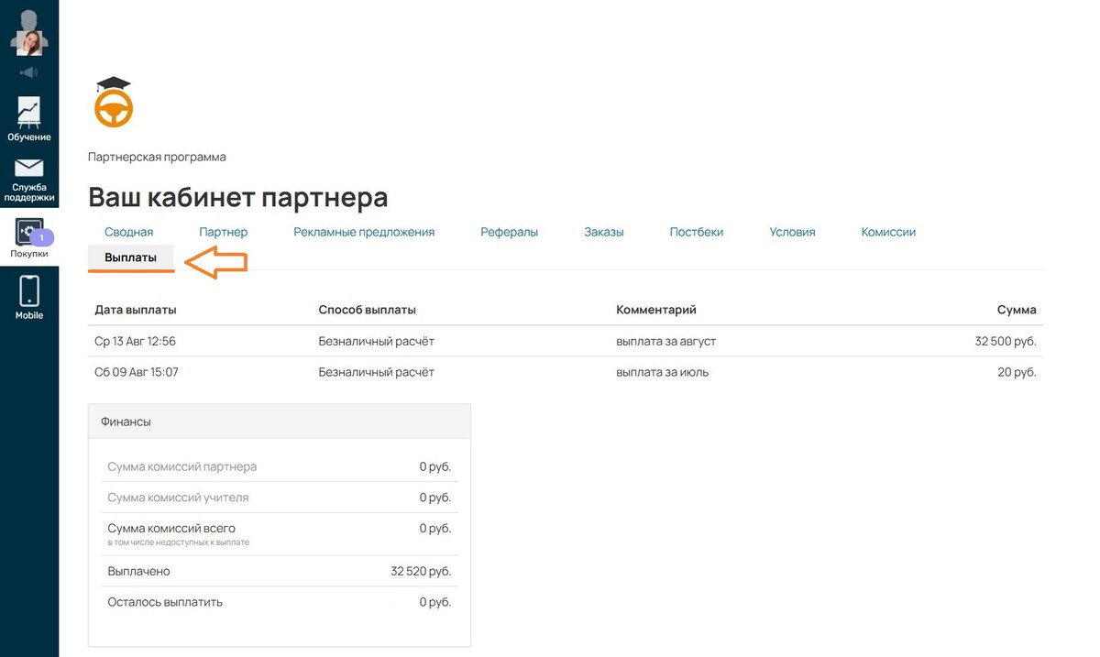1100x657 pixels.
Task: Click the Осталось выплатить label
Action: pos(165,602)
